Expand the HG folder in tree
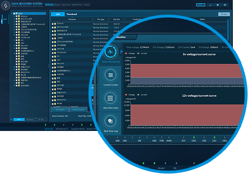 (x=14, y=40)
